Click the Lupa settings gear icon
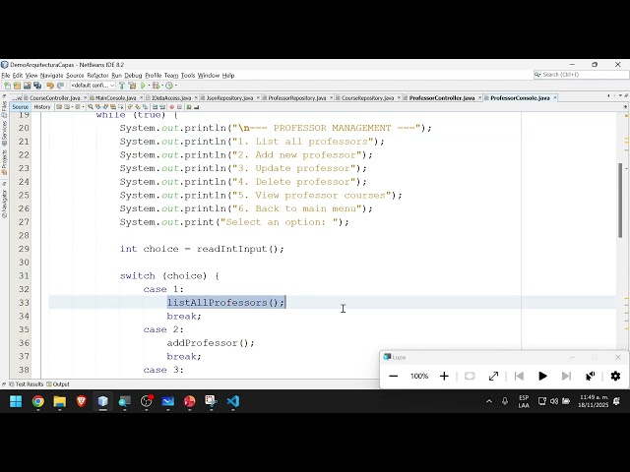Image resolution: width=630 pixels, height=472 pixels. 615,376
